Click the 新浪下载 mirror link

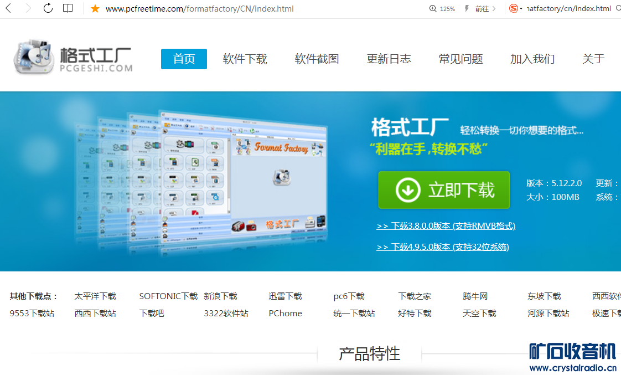click(221, 296)
